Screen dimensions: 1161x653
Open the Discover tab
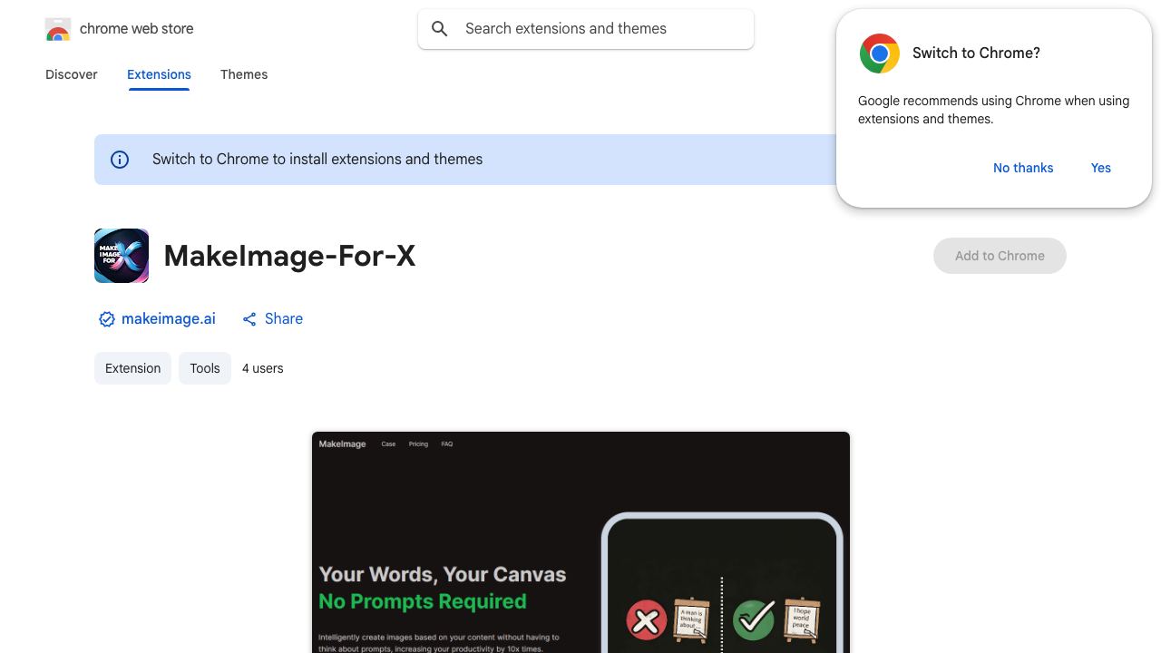click(72, 74)
